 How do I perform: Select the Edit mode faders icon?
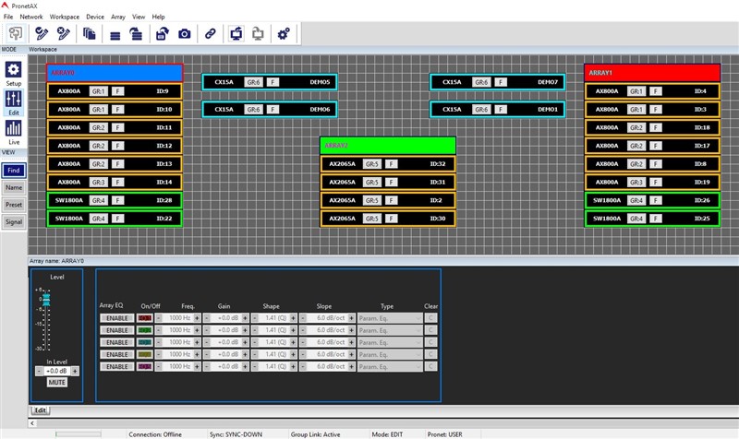13,99
